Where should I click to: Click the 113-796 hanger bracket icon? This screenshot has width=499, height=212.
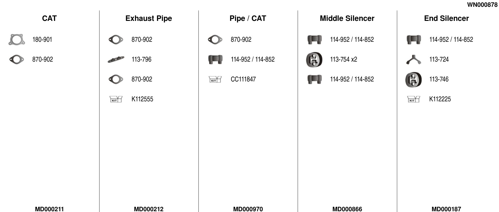click(116, 60)
